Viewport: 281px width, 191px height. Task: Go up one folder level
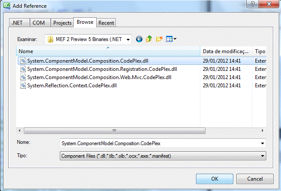(x=149, y=39)
